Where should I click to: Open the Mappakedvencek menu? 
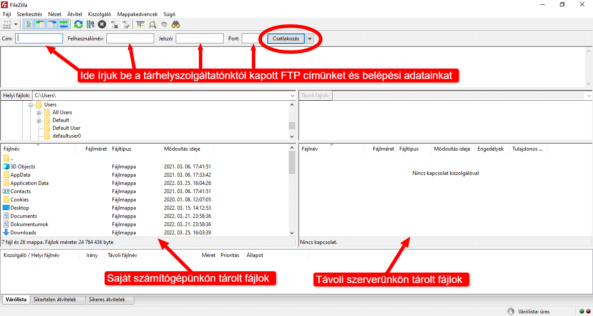click(137, 14)
